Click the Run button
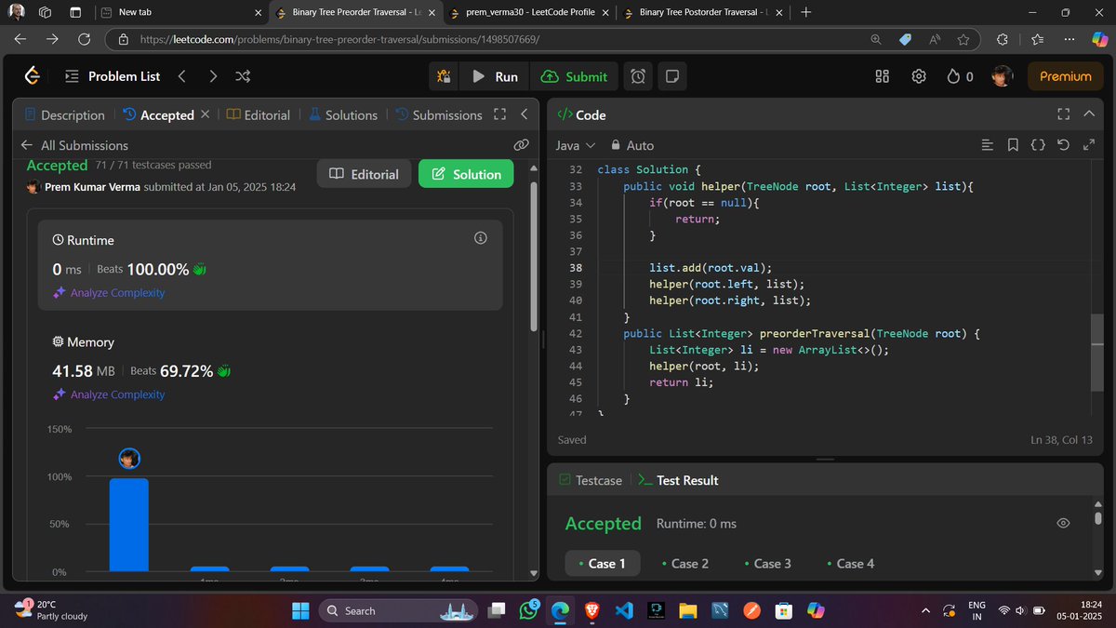Image resolution: width=1116 pixels, height=628 pixels. coord(495,76)
